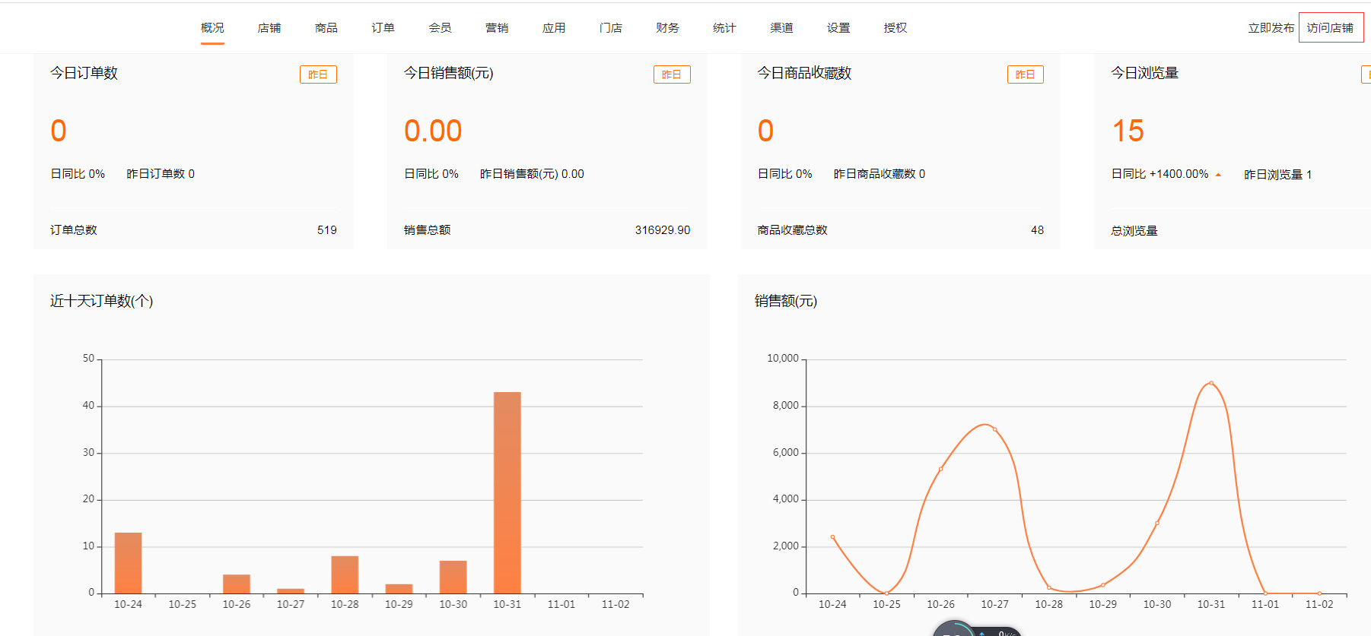Click the 10-31 bar in orders chart

point(507,492)
